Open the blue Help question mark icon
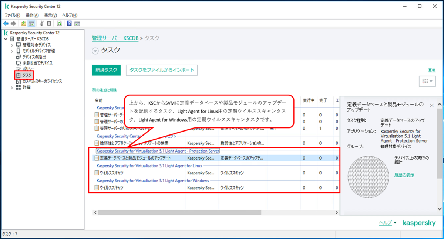The image size is (444, 239). click(x=69, y=24)
